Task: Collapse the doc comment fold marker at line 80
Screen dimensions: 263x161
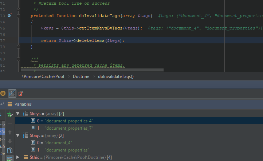Action: click(19, 59)
